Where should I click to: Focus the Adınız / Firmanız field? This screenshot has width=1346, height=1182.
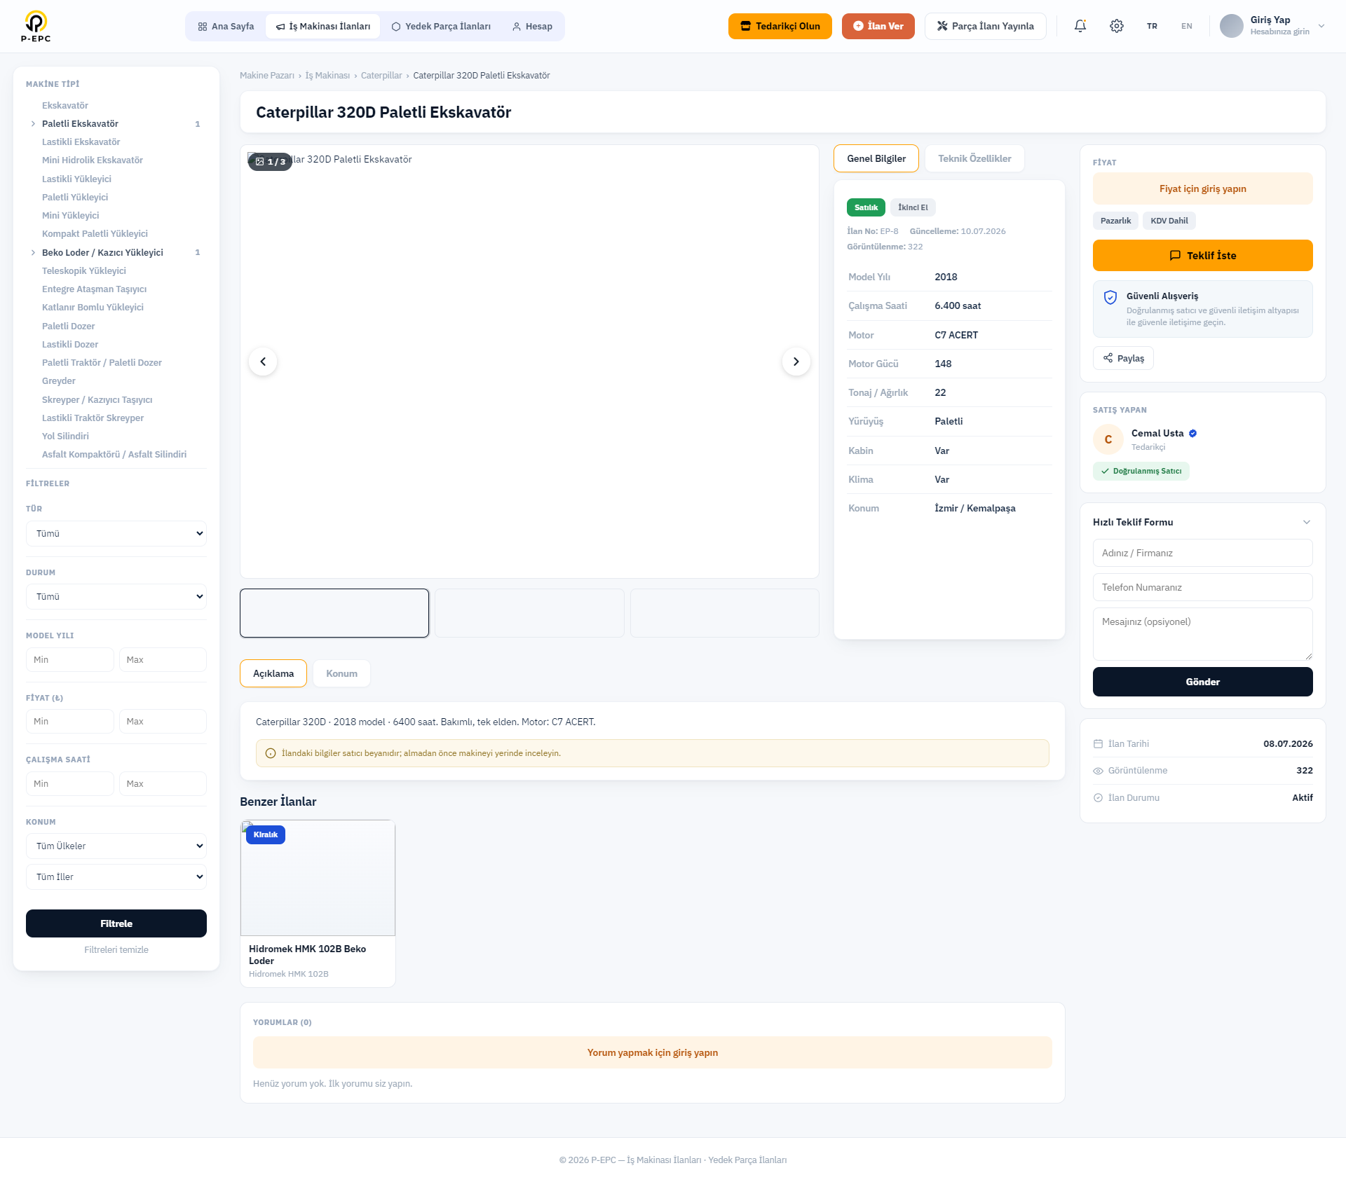(x=1203, y=553)
